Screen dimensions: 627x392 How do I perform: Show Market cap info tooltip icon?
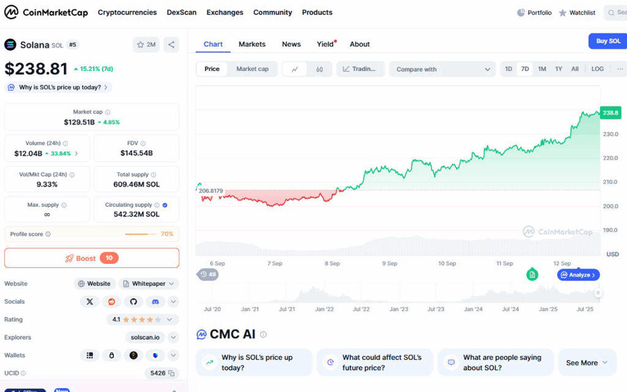pyautogui.click(x=108, y=112)
